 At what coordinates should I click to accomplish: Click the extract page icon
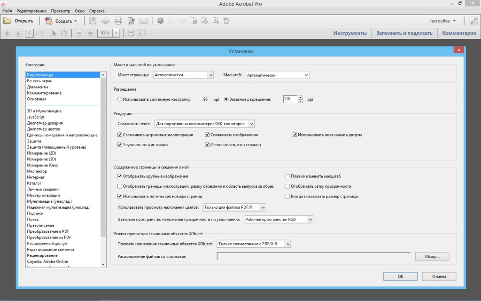pos(216,21)
